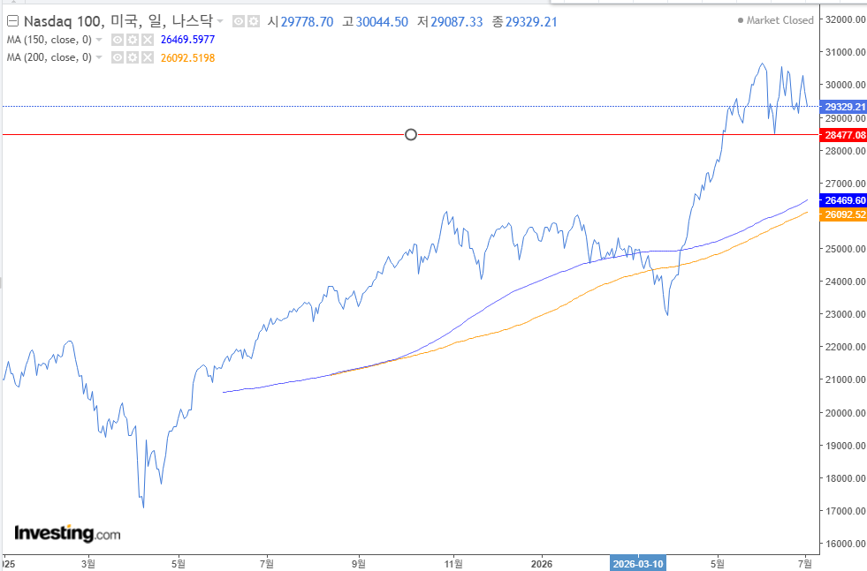Select the red horizontal line handle
This screenshot has height=571, width=867.
click(411, 135)
